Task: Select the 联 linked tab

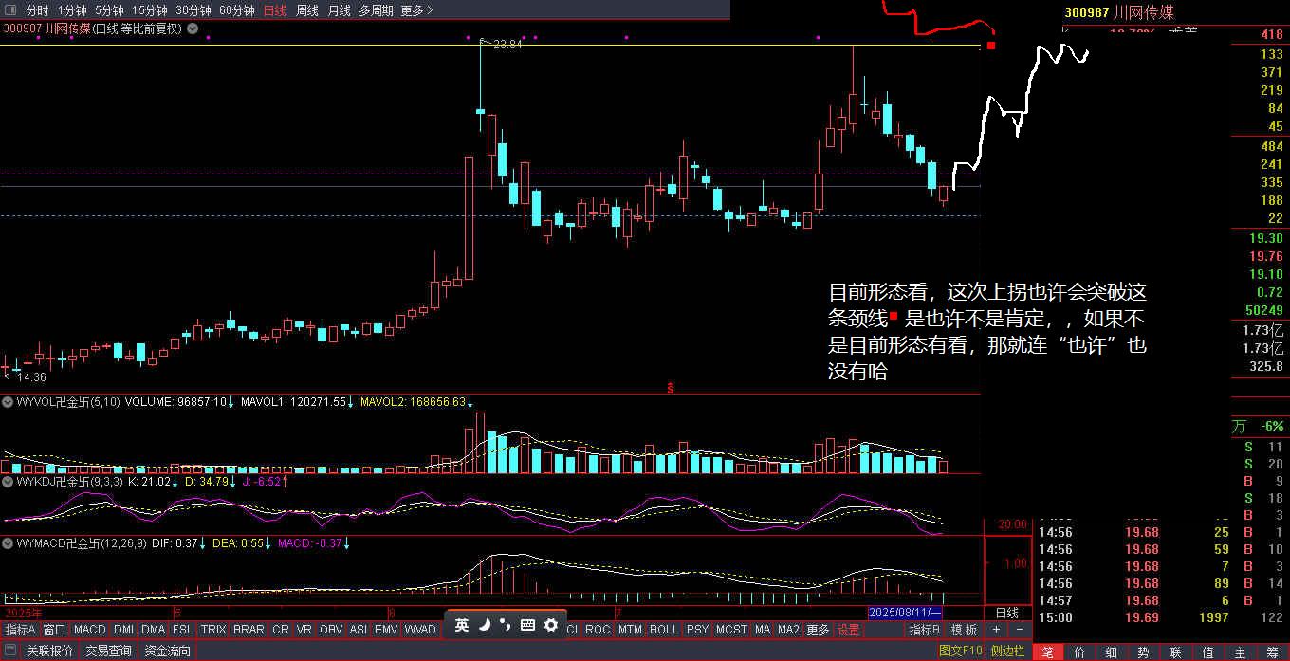Action: (1176, 652)
